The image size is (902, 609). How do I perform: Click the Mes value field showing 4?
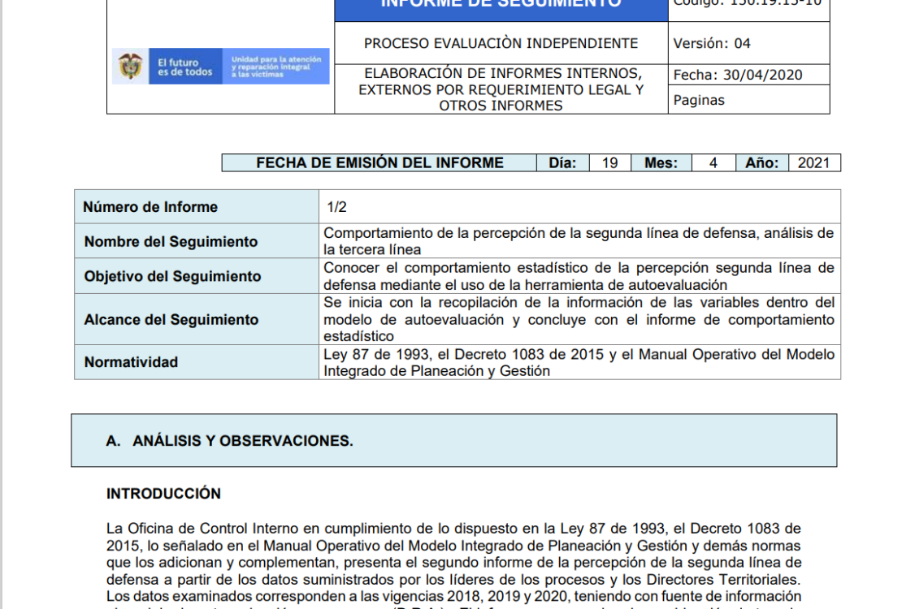tap(713, 162)
